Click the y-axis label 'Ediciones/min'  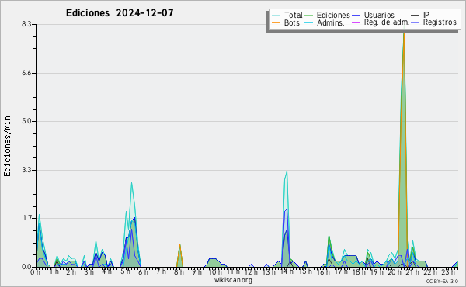pos(7,146)
